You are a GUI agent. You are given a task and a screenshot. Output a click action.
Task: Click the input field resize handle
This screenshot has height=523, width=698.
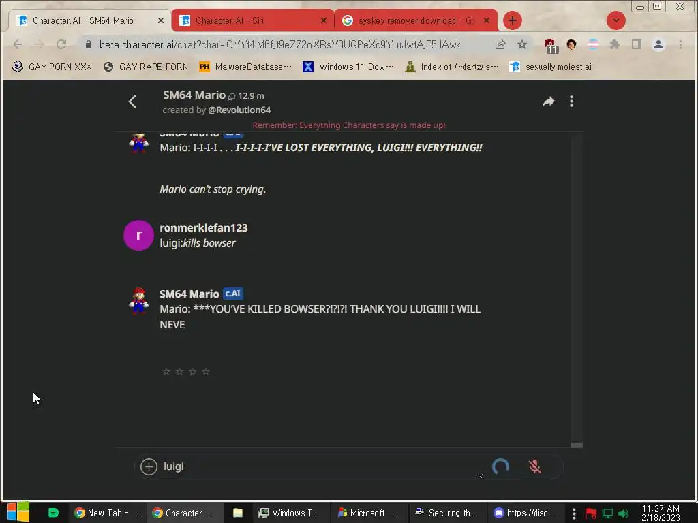coord(481,475)
